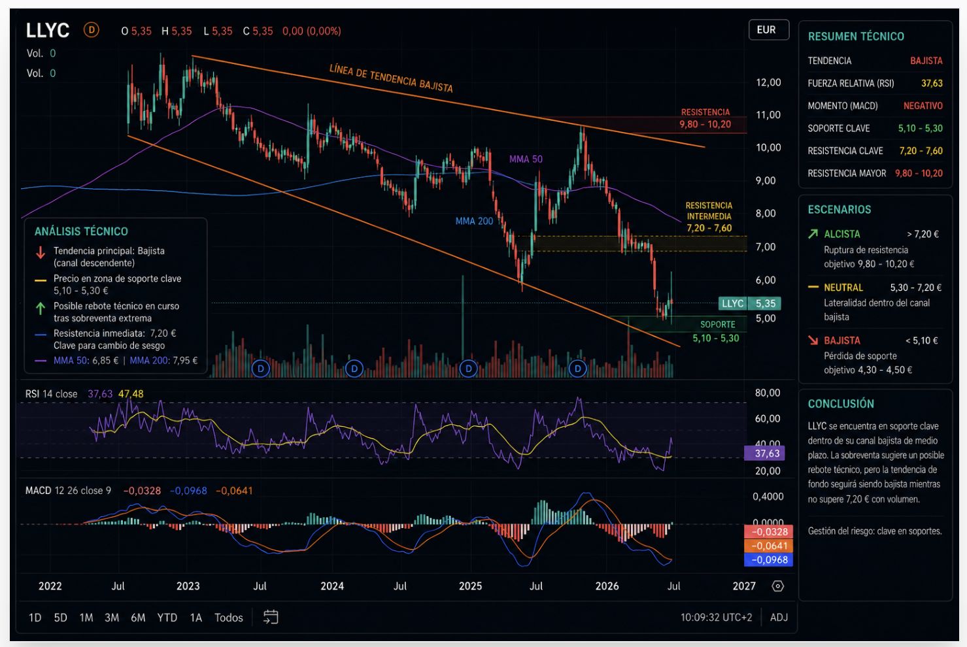
Task: Click the red −0,0328 MACD scale tag
Action: click(769, 532)
